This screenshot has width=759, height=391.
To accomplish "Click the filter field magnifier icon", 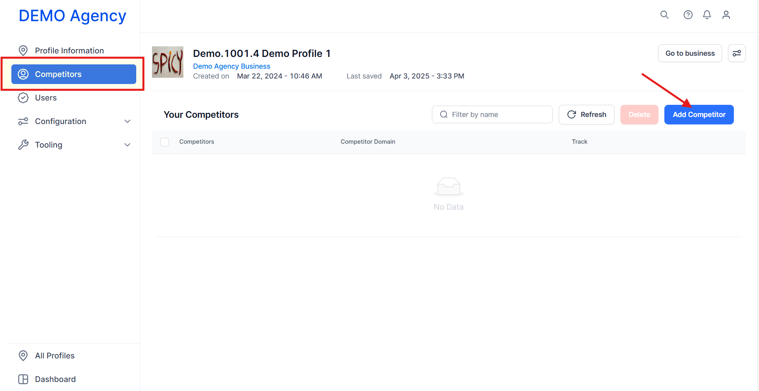I will (x=444, y=115).
